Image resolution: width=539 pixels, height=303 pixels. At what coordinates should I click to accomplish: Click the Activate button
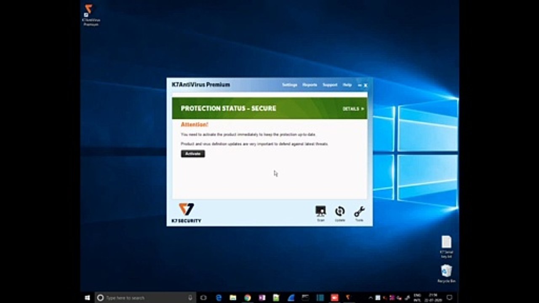193,154
